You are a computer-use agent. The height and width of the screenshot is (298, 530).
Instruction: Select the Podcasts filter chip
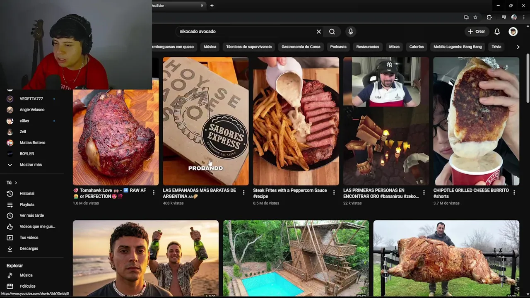(338, 47)
